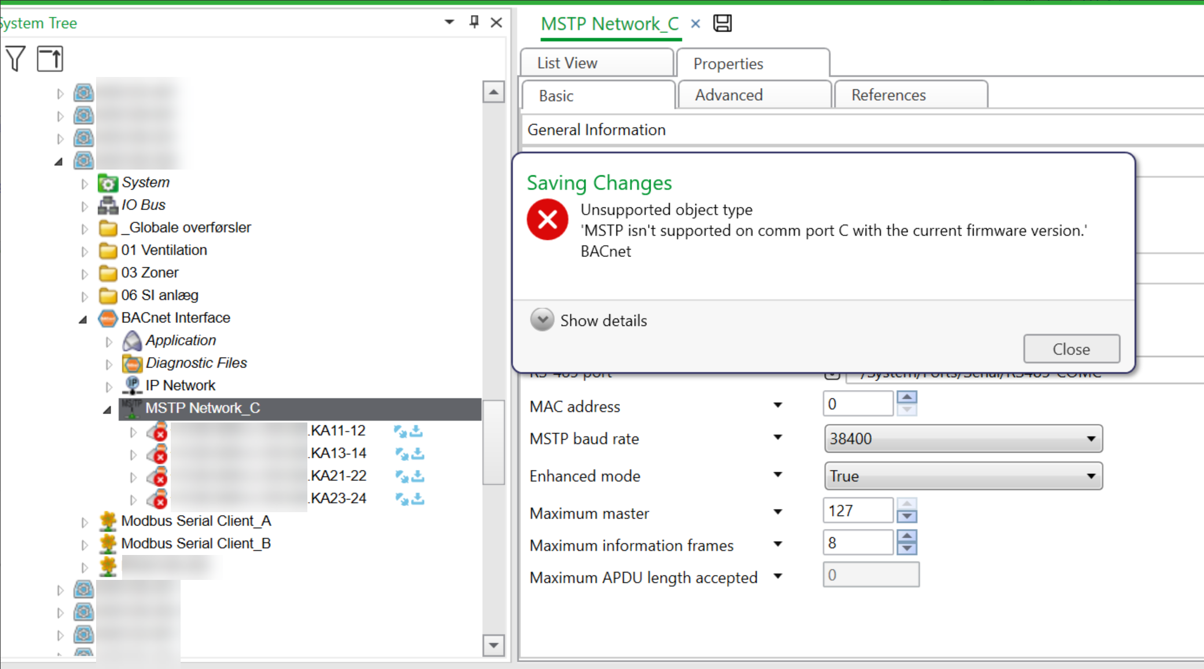Click the Modbus Serial Client_B icon
1204x669 pixels.
coord(108,544)
